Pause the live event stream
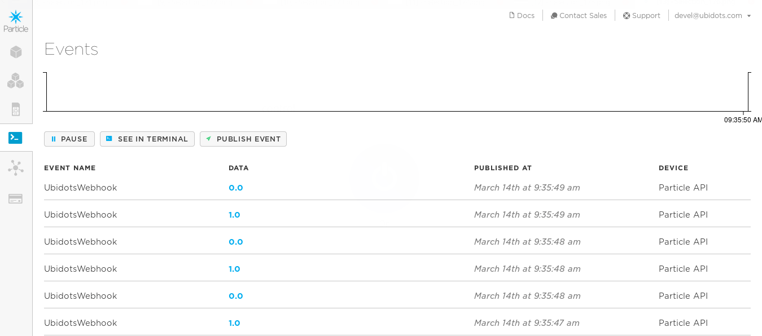The height and width of the screenshot is (336, 762). 69,139
